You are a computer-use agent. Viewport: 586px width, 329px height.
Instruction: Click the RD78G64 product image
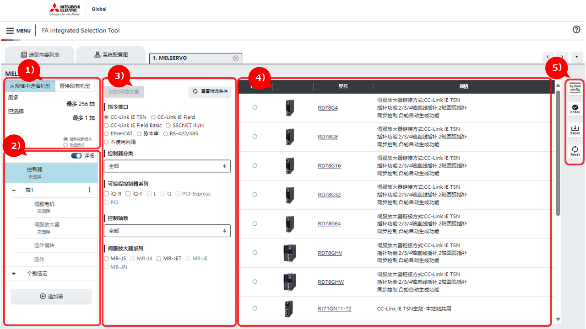pos(289,224)
